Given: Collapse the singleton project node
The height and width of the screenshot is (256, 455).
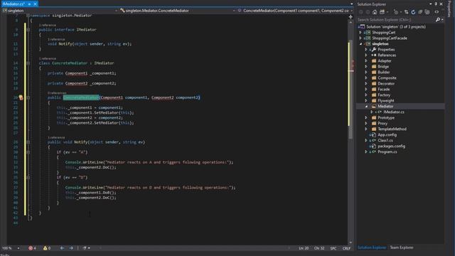Looking at the screenshot, I should (360, 44).
